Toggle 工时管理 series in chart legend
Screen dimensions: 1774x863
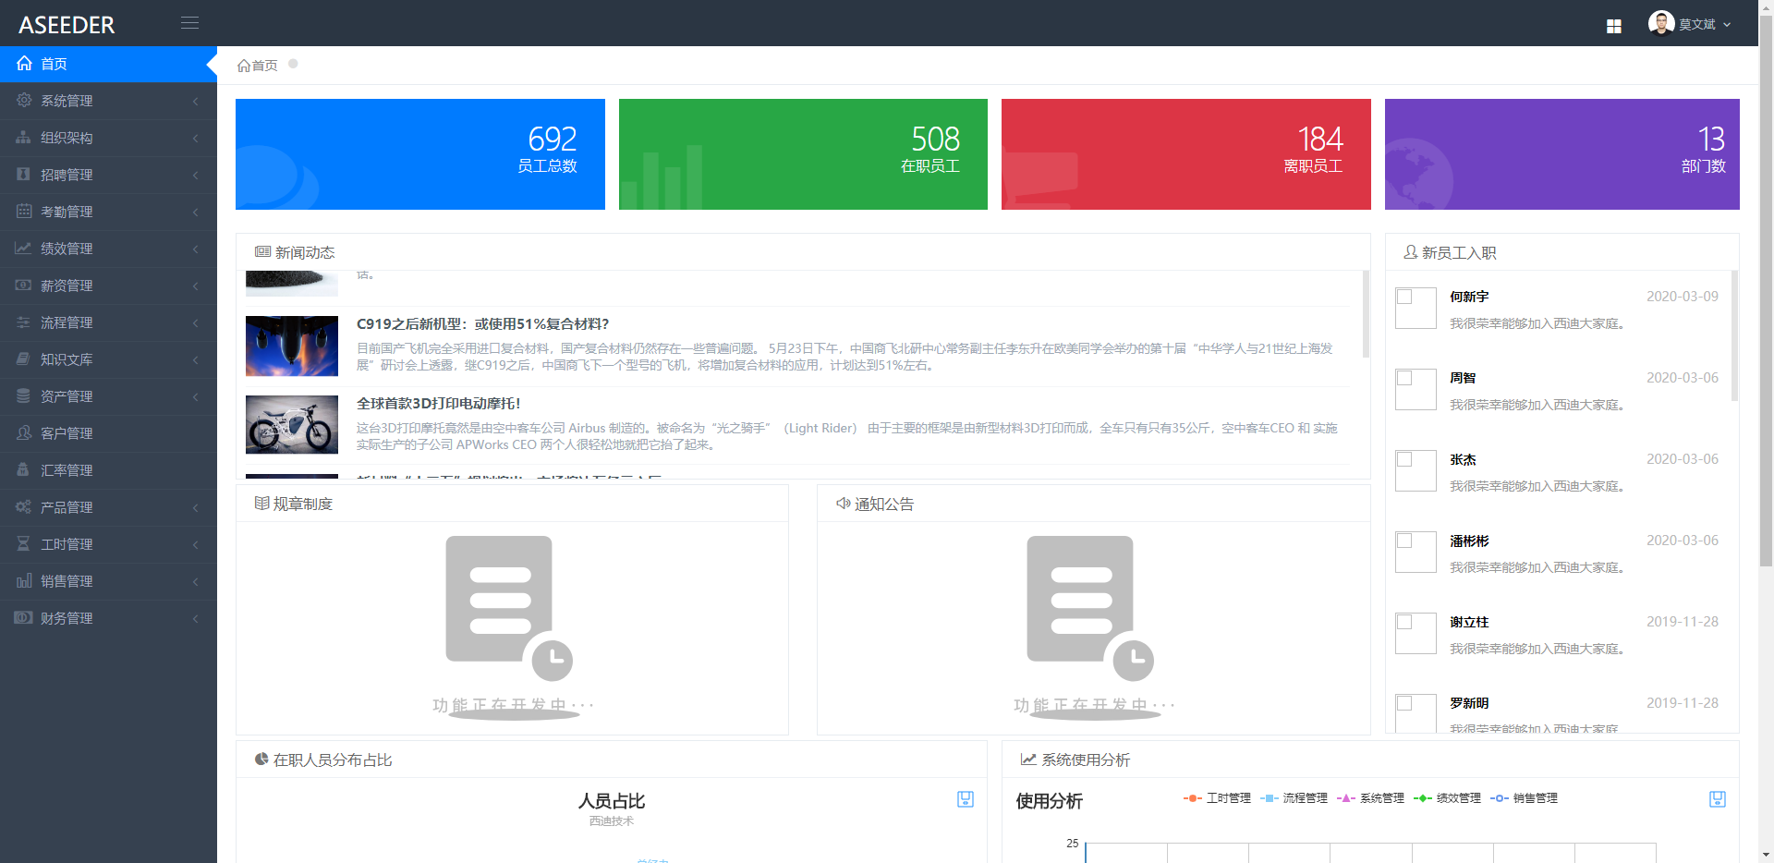point(1217,797)
